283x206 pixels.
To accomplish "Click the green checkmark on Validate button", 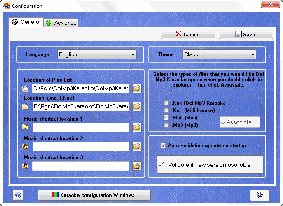I will point(161,164).
